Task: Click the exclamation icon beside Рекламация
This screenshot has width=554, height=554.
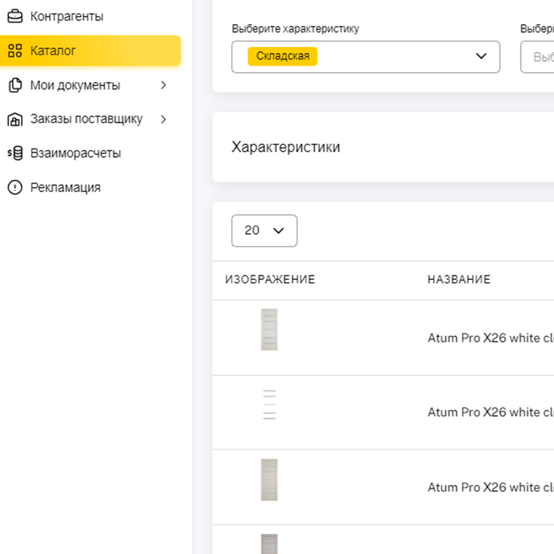Action: (x=15, y=188)
